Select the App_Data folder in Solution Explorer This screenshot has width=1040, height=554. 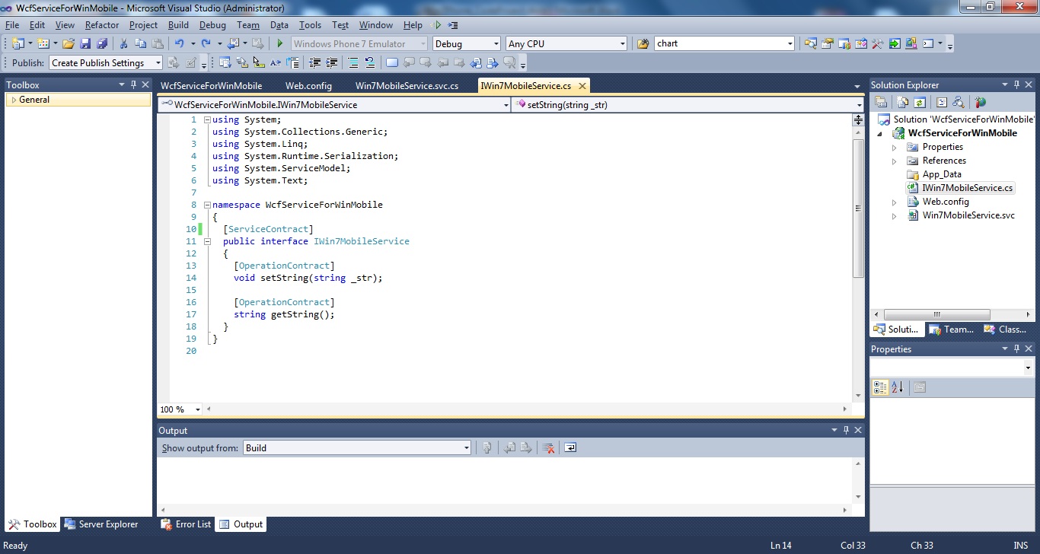coord(942,174)
